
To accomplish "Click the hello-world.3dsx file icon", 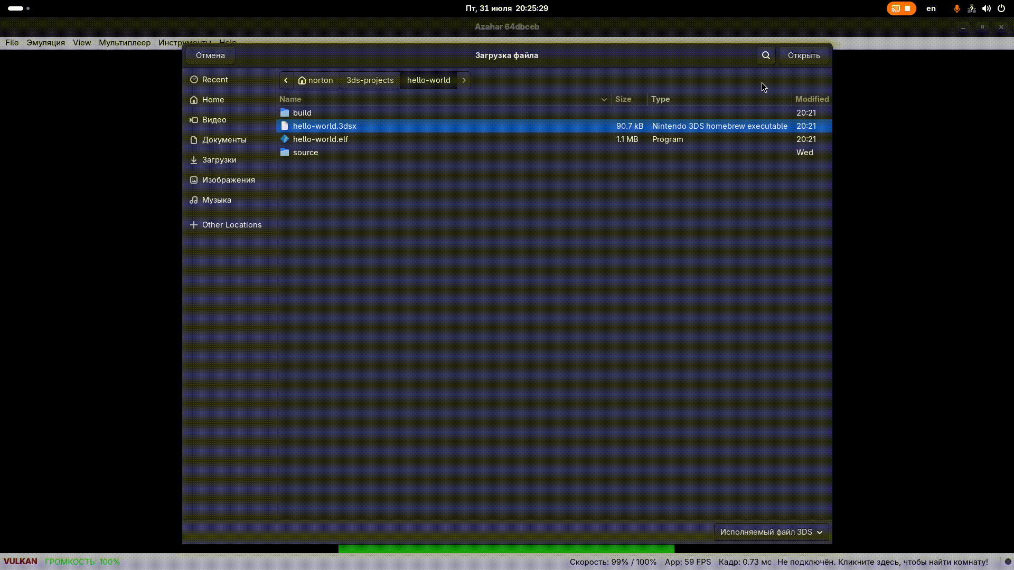I will tap(285, 126).
